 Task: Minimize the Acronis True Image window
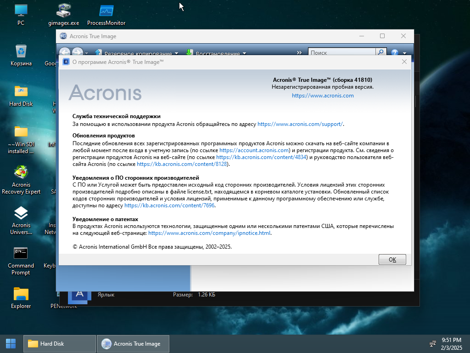coord(362,36)
